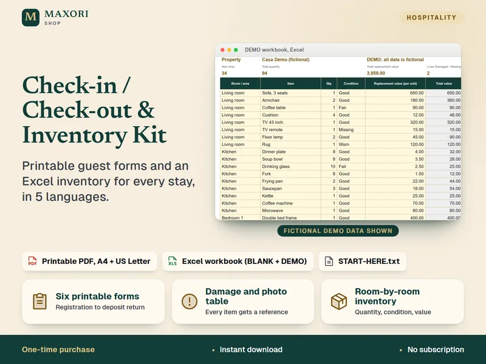Click the Missing condition cell
This screenshot has width=486, height=364.
pos(351,130)
